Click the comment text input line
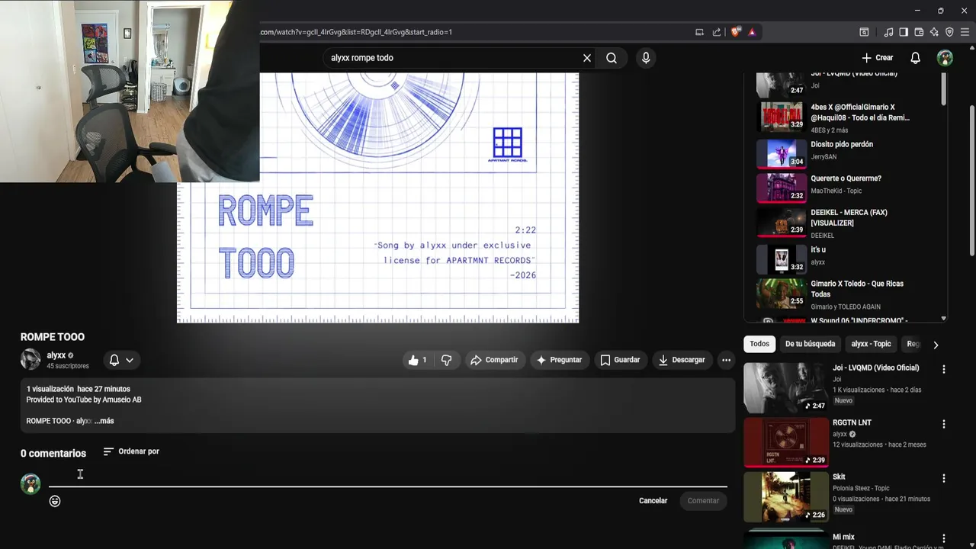Screen dimensions: 976x549 (x=387, y=476)
